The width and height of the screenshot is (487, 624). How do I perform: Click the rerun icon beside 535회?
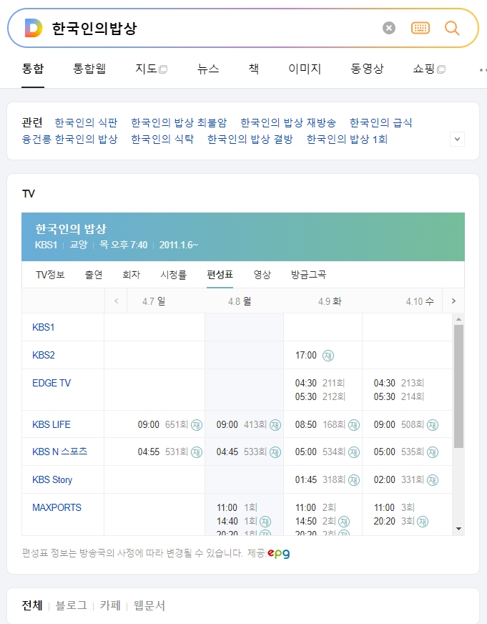[433, 452]
